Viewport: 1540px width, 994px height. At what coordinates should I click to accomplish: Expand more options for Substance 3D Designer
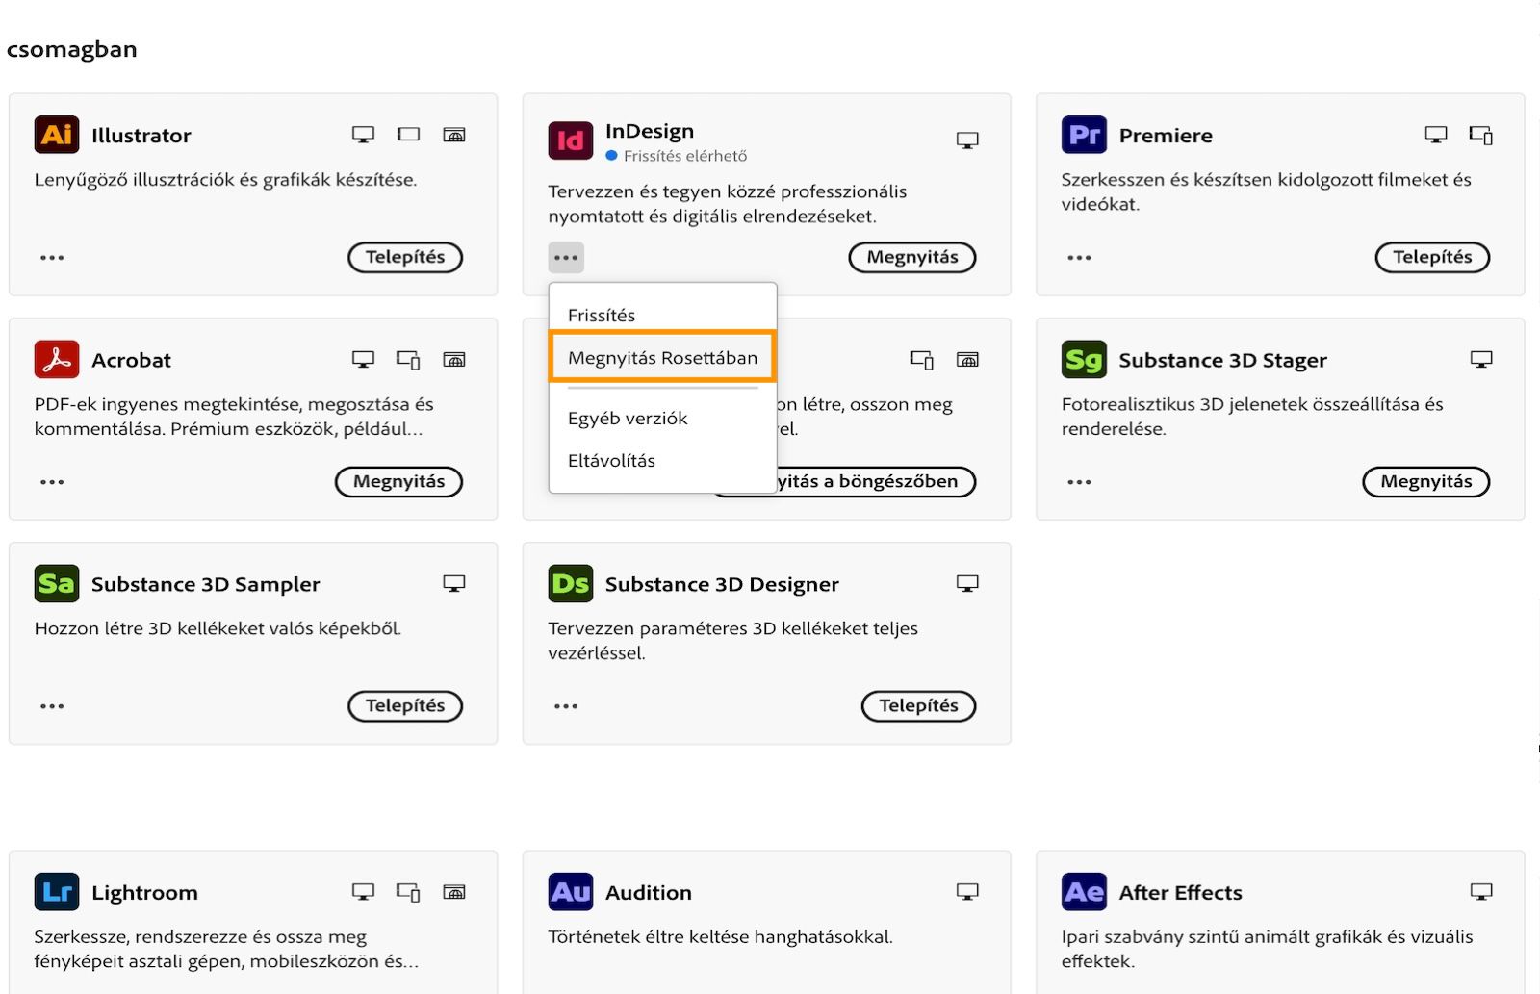tap(566, 706)
